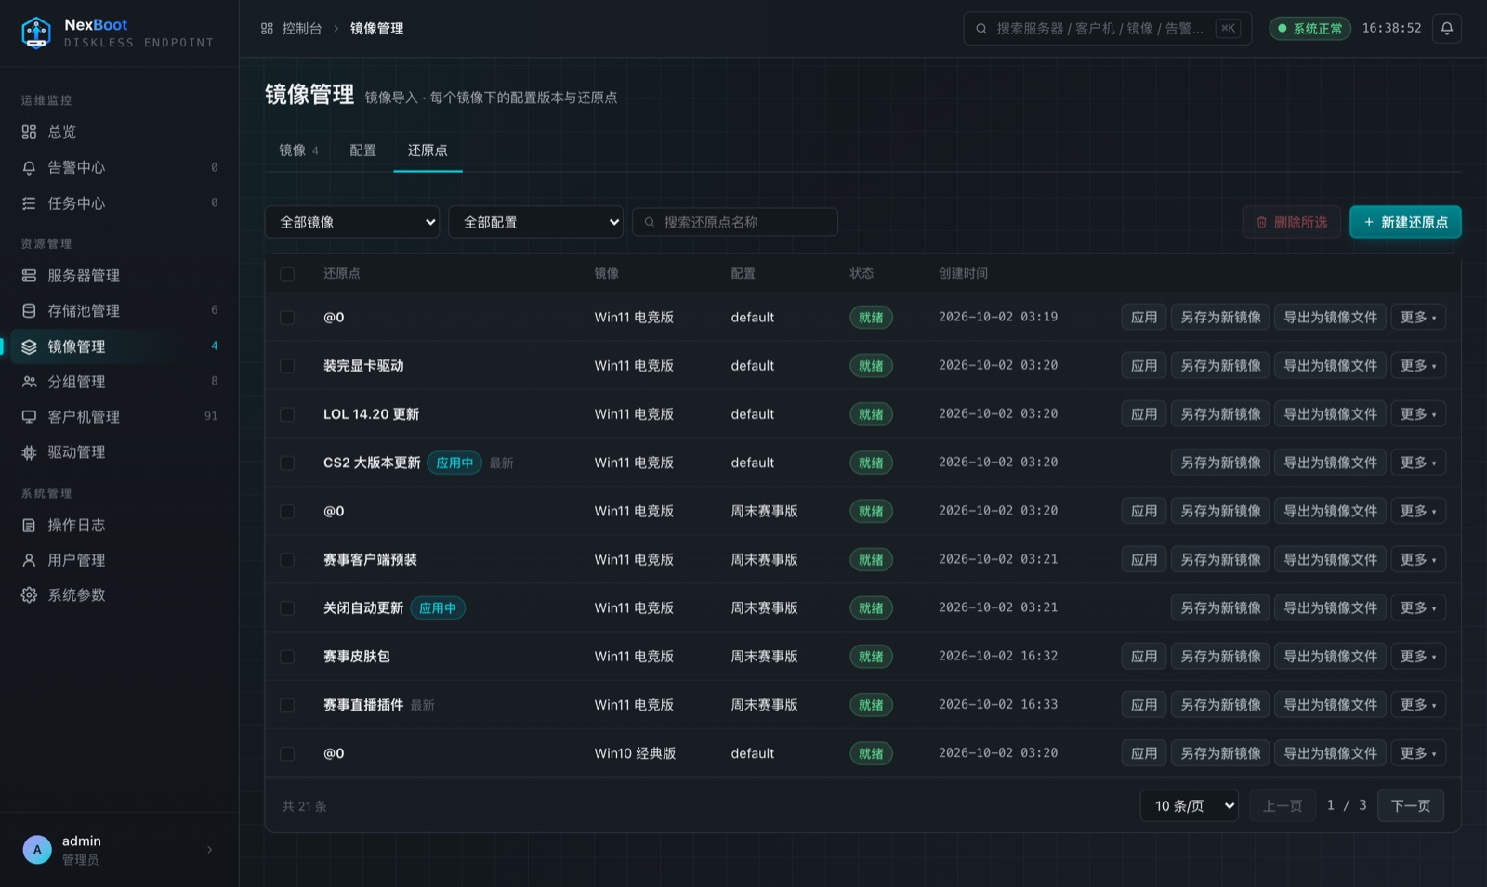Image resolution: width=1487 pixels, height=887 pixels.
Task: Check the 赛事客户端预装 row checkbox
Action: tap(287, 560)
